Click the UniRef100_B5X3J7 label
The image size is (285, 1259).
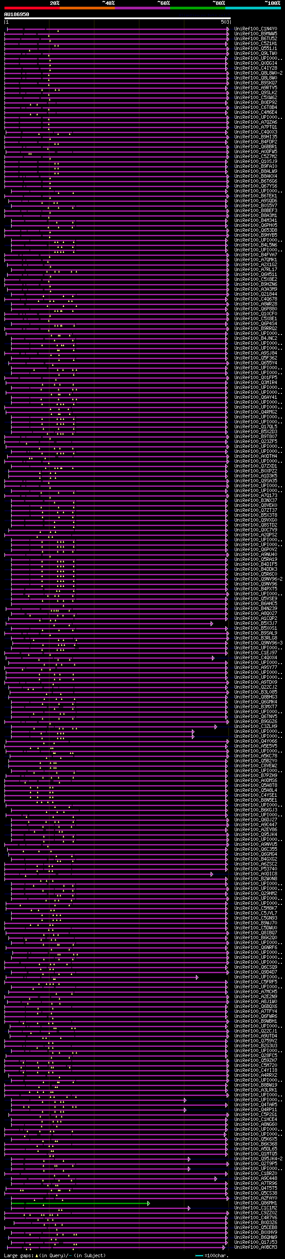click(256, 623)
